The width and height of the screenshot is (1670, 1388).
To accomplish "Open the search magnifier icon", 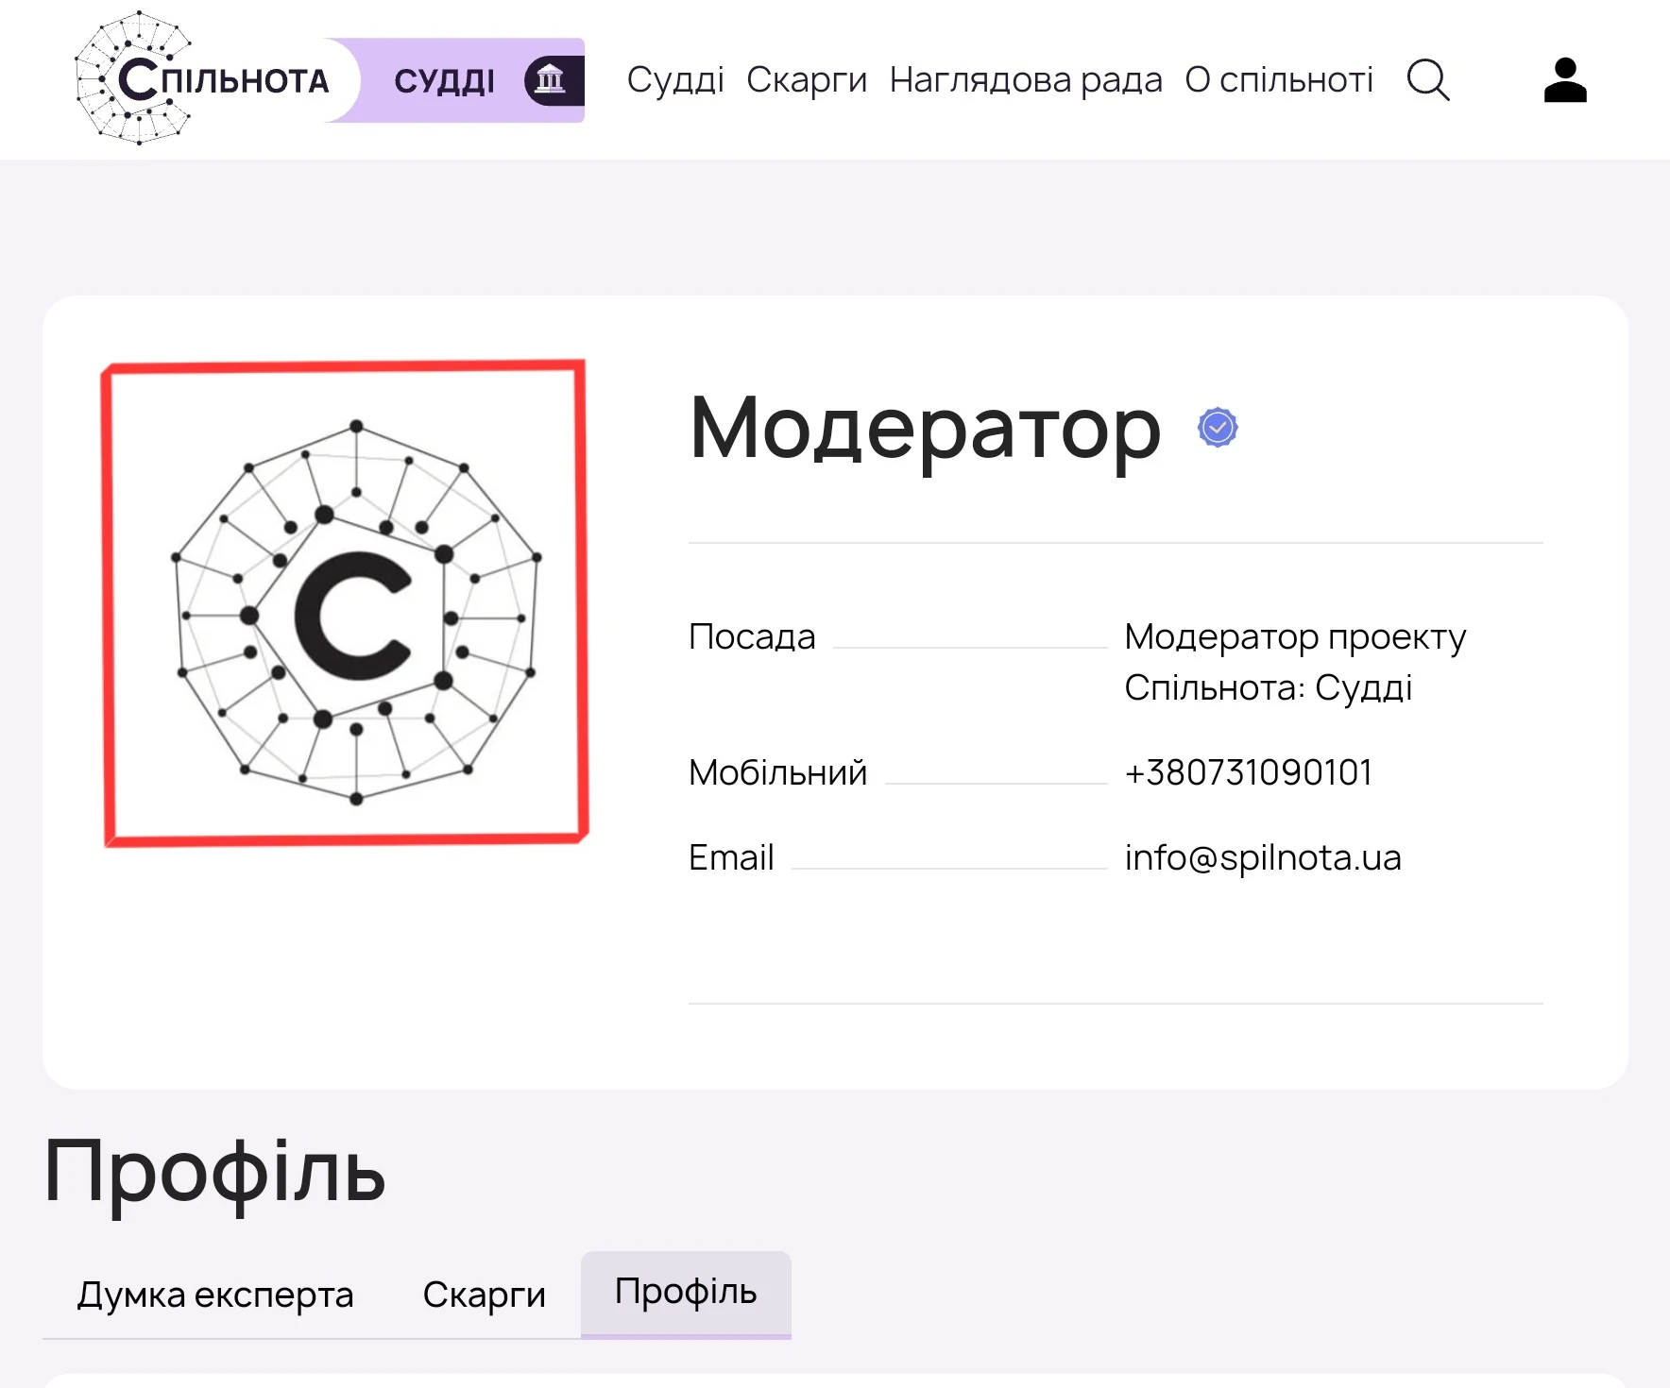I will (x=1428, y=80).
